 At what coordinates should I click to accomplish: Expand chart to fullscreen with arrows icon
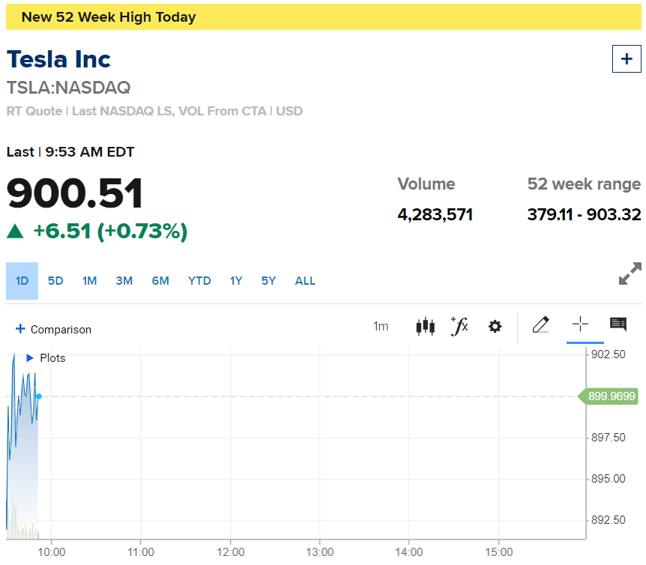click(630, 274)
